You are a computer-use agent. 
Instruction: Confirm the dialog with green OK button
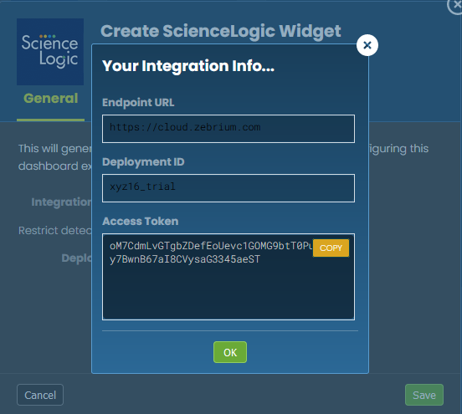pyautogui.click(x=230, y=352)
